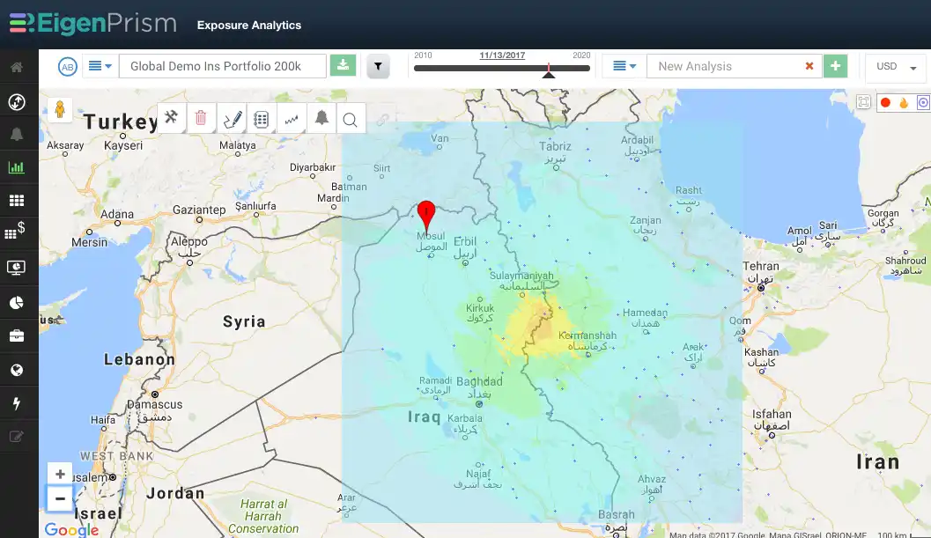Click the green download portfolio button
931x538 pixels.
[x=343, y=65]
